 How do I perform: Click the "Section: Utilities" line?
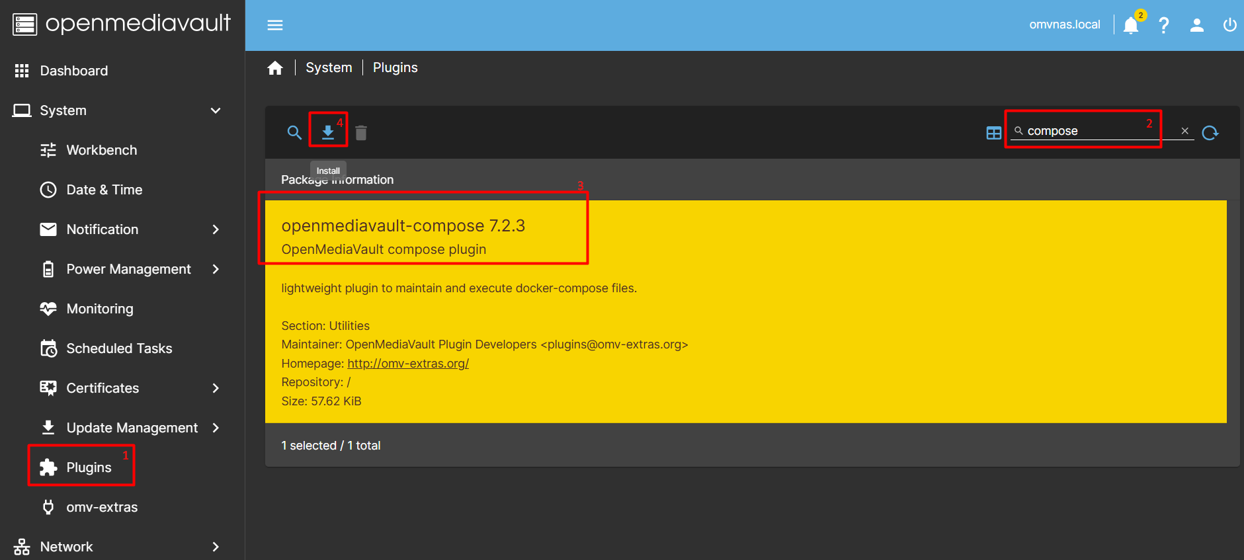click(325, 326)
